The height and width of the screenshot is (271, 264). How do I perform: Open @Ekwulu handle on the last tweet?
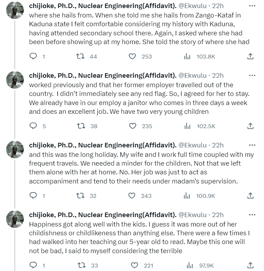pyautogui.click(x=192, y=215)
